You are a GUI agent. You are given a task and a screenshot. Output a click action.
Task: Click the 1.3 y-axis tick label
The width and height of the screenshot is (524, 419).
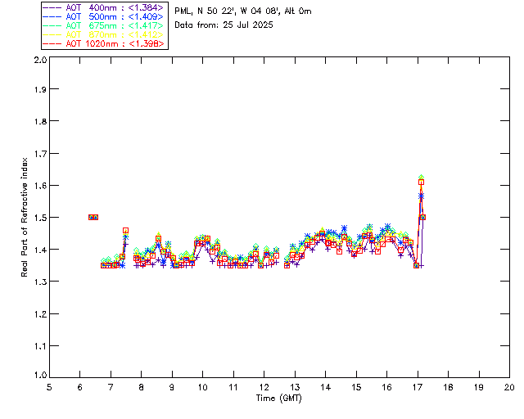(x=40, y=282)
